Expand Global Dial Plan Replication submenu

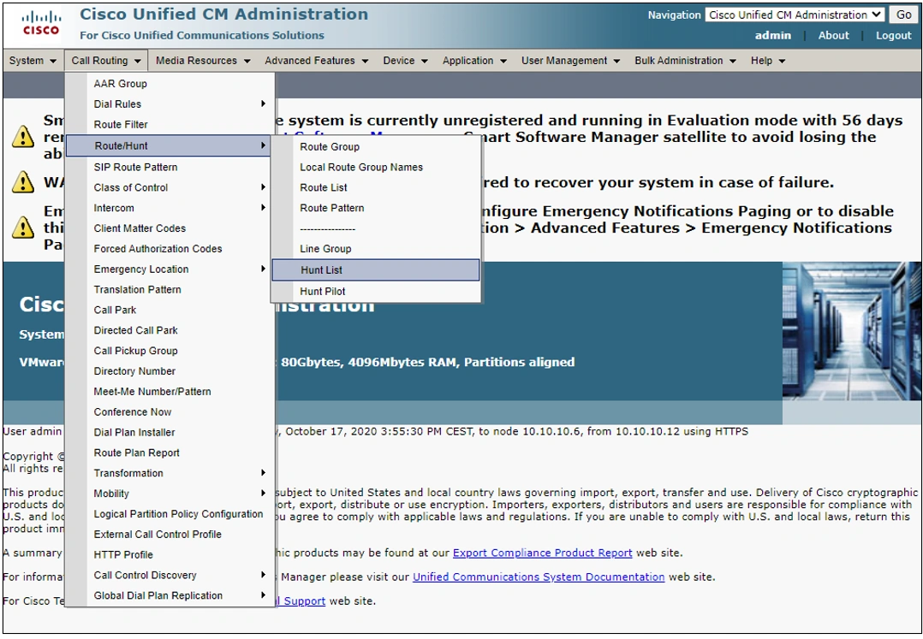point(169,595)
